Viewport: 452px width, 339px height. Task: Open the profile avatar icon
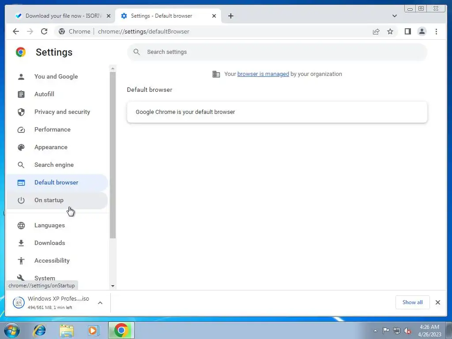click(422, 31)
